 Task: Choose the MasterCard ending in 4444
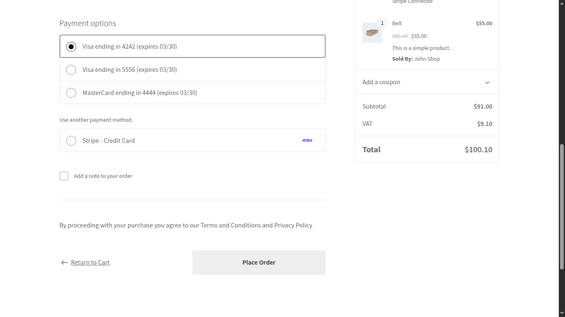tap(71, 92)
